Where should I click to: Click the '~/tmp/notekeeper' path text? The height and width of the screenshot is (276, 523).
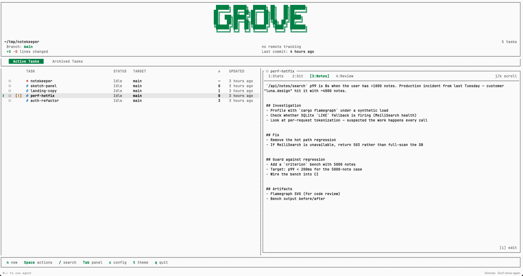(x=22, y=42)
